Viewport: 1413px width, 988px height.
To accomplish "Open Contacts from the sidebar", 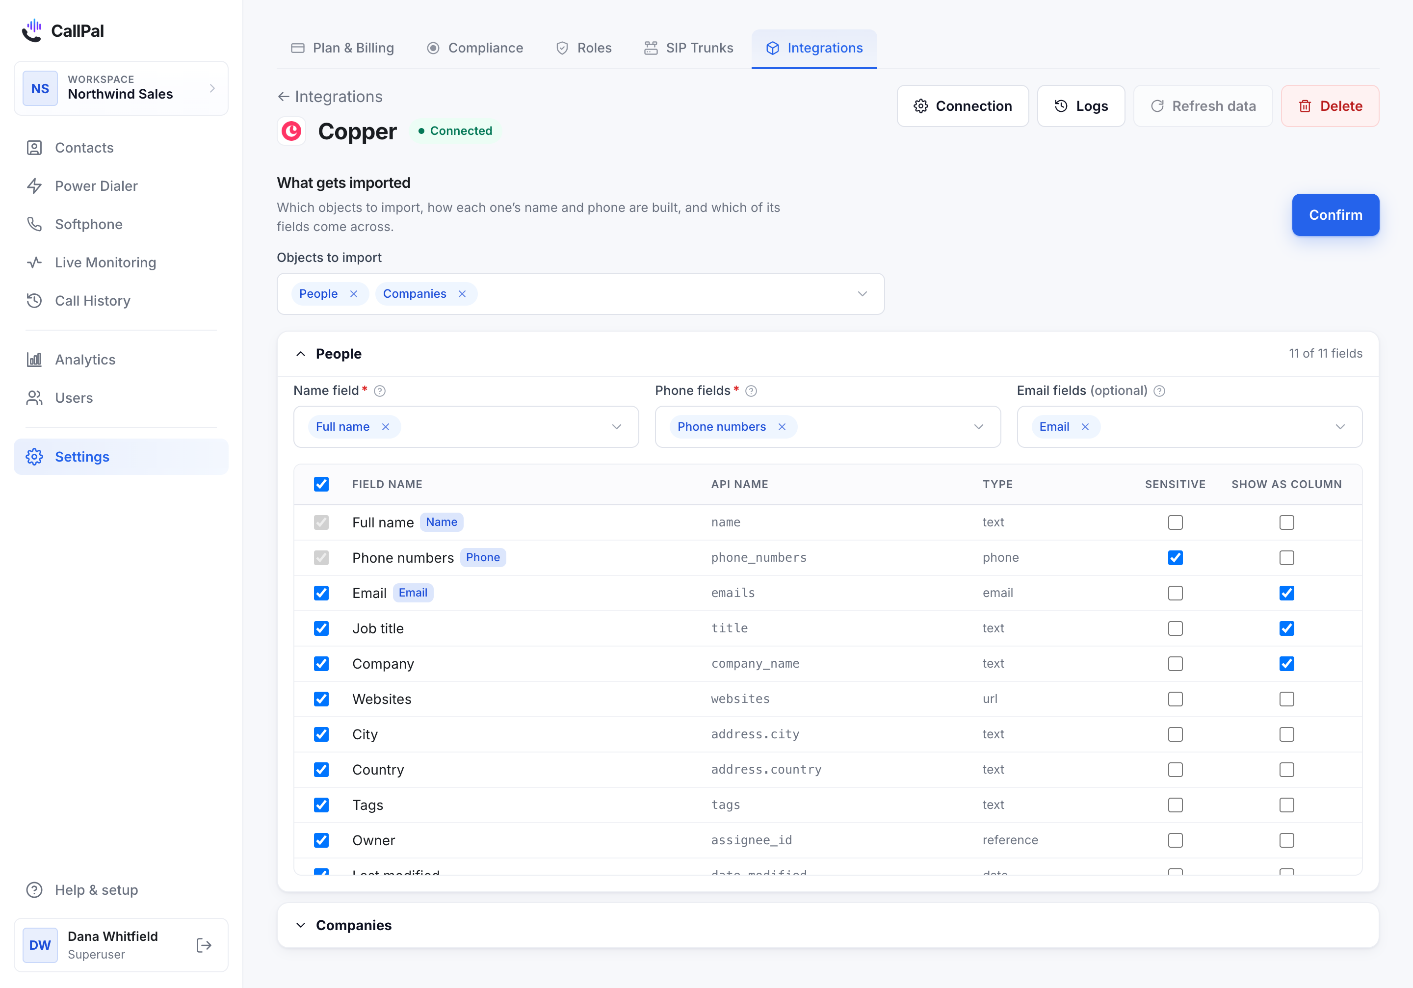I will point(121,148).
